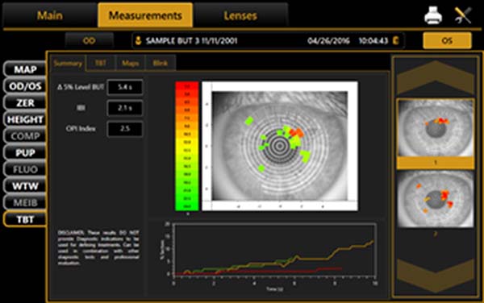
Task: Open the OD/OS comparison button
Action: click(x=25, y=86)
